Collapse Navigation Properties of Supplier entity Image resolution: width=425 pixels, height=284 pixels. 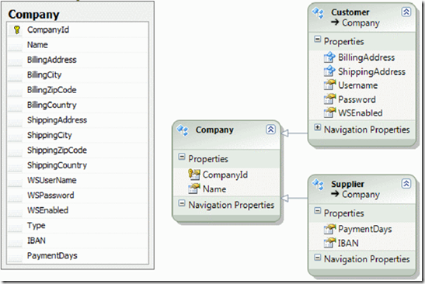point(318,257)
